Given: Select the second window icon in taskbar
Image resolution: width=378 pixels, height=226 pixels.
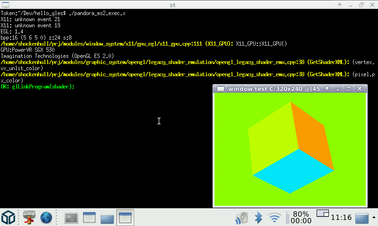Looking at the screenshot, I should [89, 218].
